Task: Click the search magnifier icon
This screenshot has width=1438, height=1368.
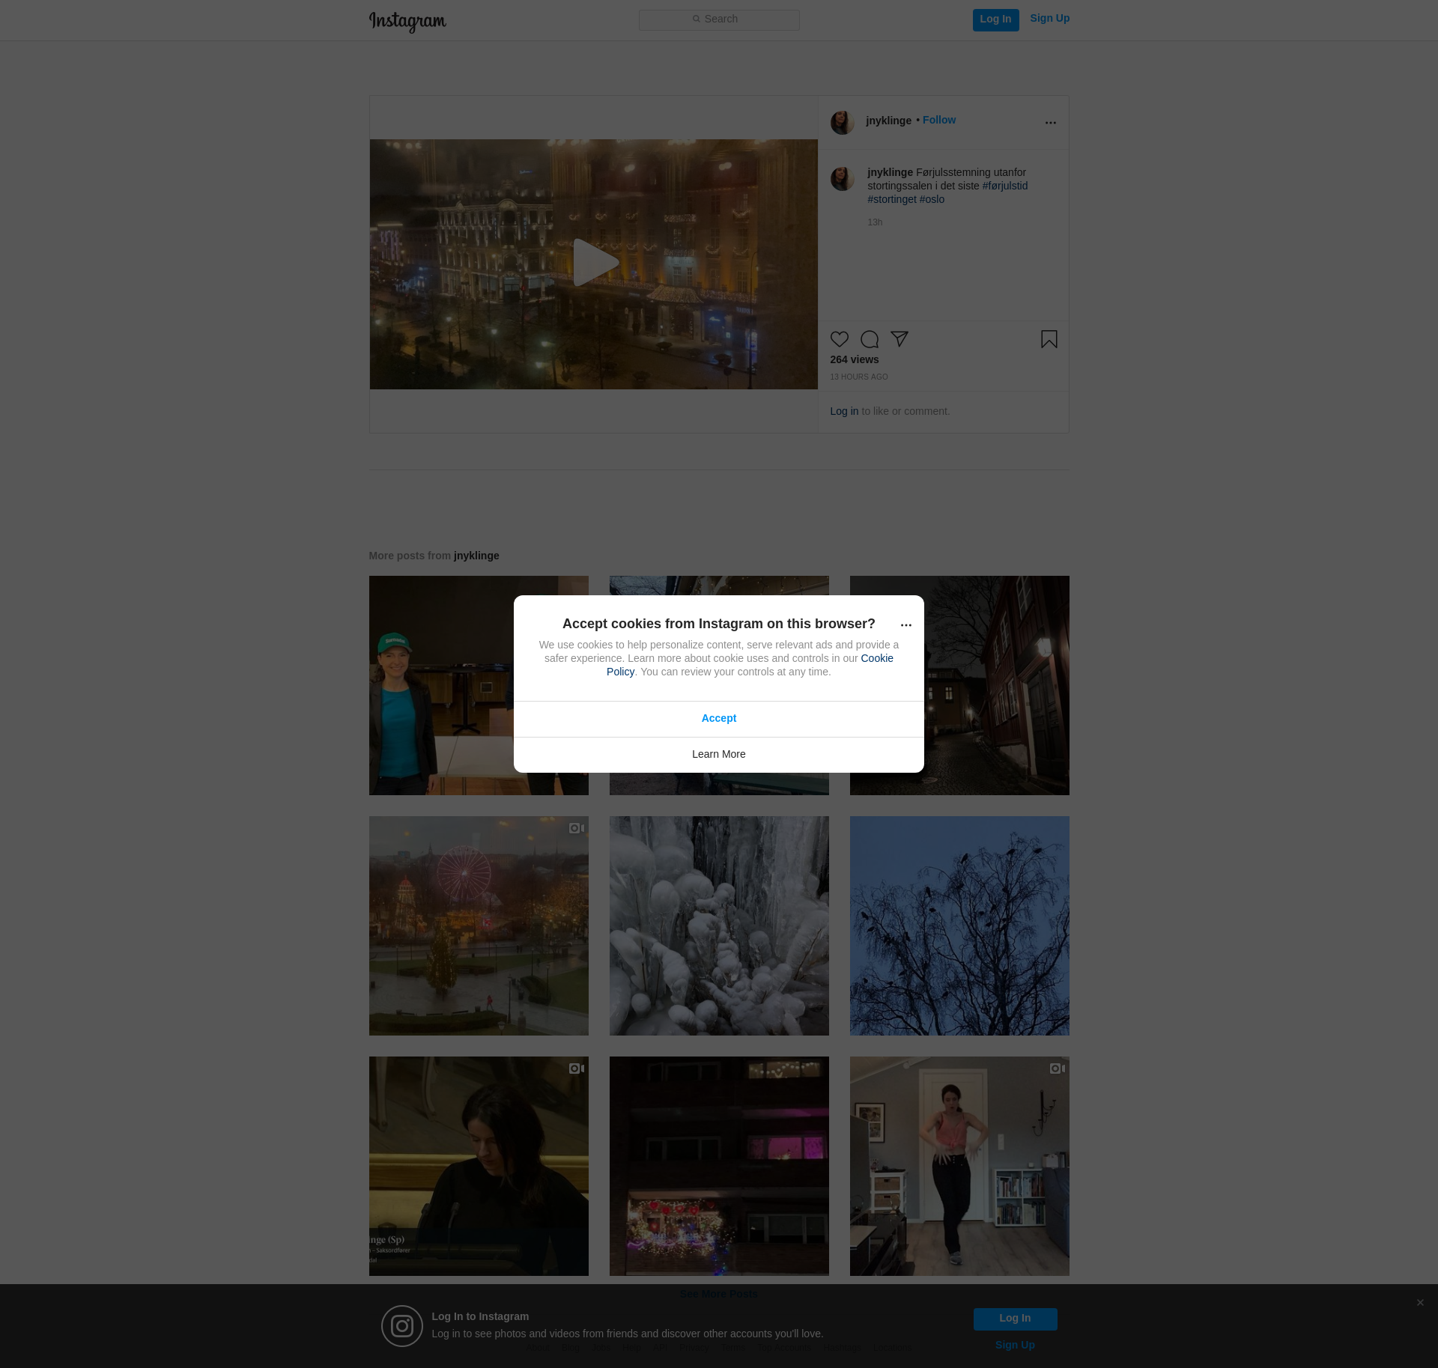Action: click(697, 19)
